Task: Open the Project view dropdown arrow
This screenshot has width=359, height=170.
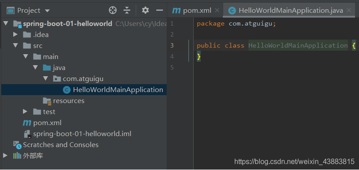Action: [47, 11]
